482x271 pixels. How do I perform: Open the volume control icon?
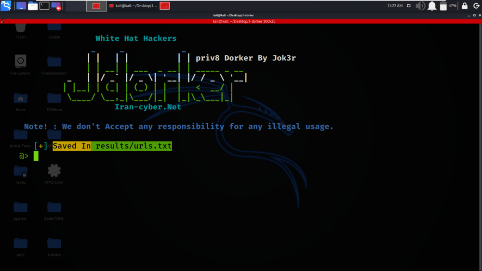420,6
